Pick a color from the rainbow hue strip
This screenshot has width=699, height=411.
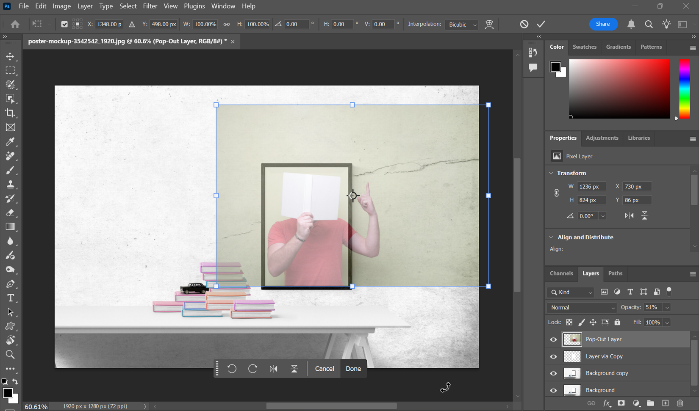(684, 89)
